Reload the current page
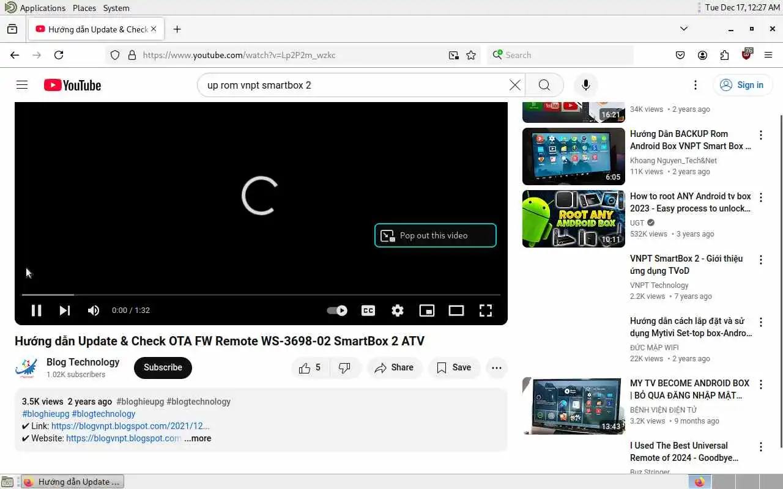 point(59,55)
